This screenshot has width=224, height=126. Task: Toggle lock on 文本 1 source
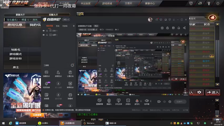pyautogui.click(x=47, y=31)
